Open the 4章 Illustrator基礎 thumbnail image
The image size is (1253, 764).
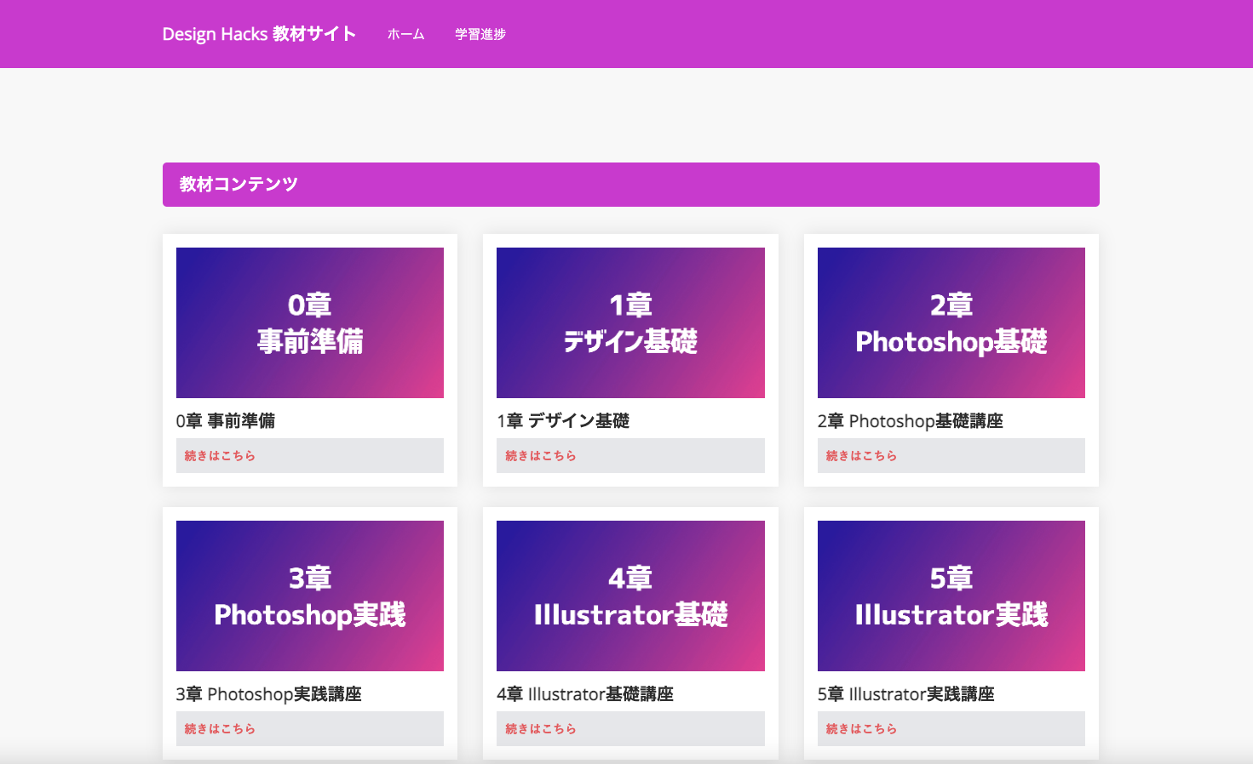point(630,596)
